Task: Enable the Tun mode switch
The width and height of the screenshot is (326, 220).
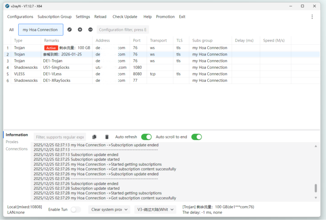Action: coord(76,209)
